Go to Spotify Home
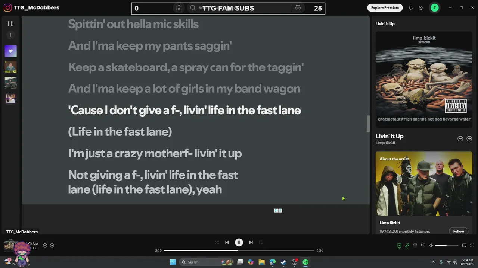The height and width of the screenshot is (268, 478). [x=179, y=8]
